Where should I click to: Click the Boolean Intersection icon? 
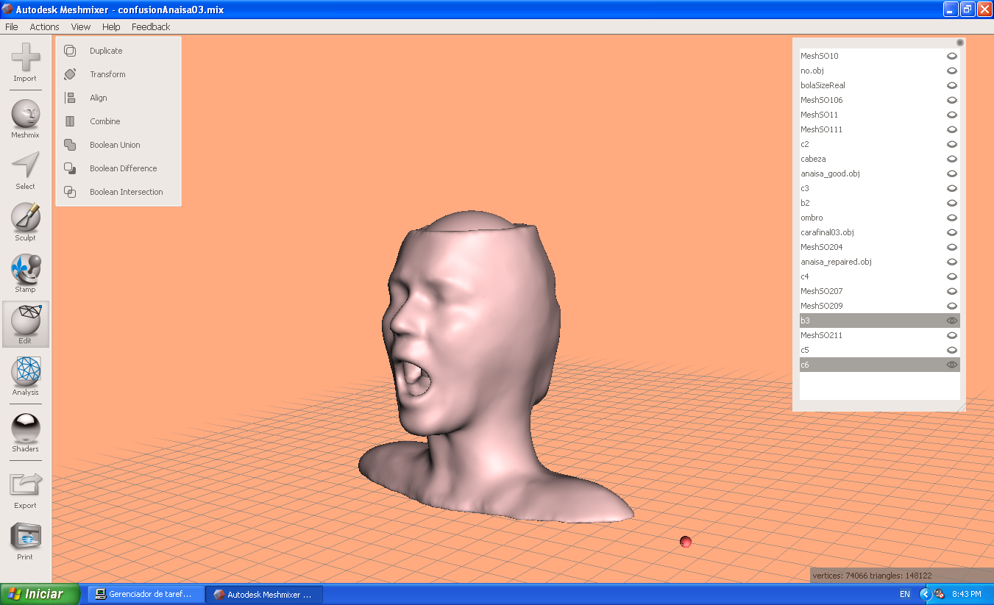[x=70, y=192]
